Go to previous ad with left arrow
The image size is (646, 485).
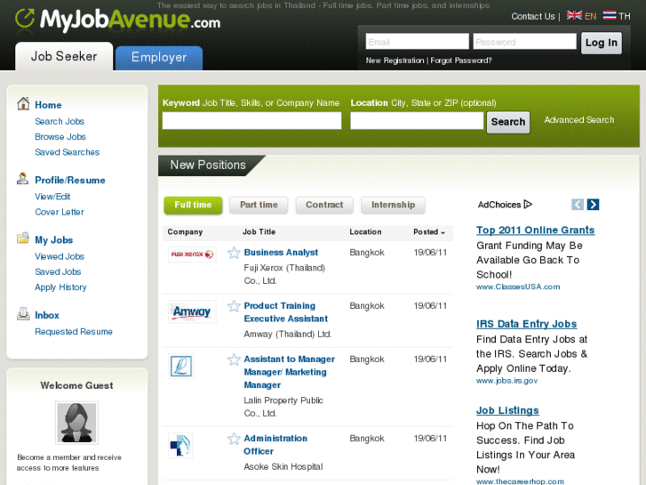coord(578,205)
